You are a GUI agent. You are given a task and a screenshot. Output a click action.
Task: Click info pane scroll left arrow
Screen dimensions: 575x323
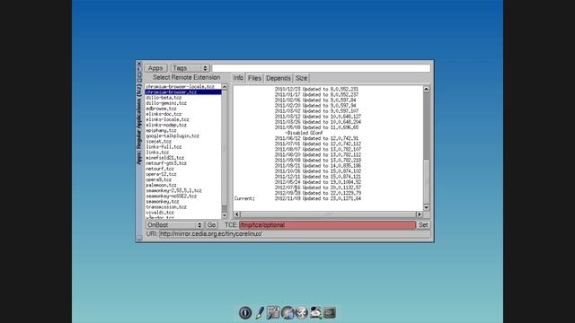coord(237,214)
